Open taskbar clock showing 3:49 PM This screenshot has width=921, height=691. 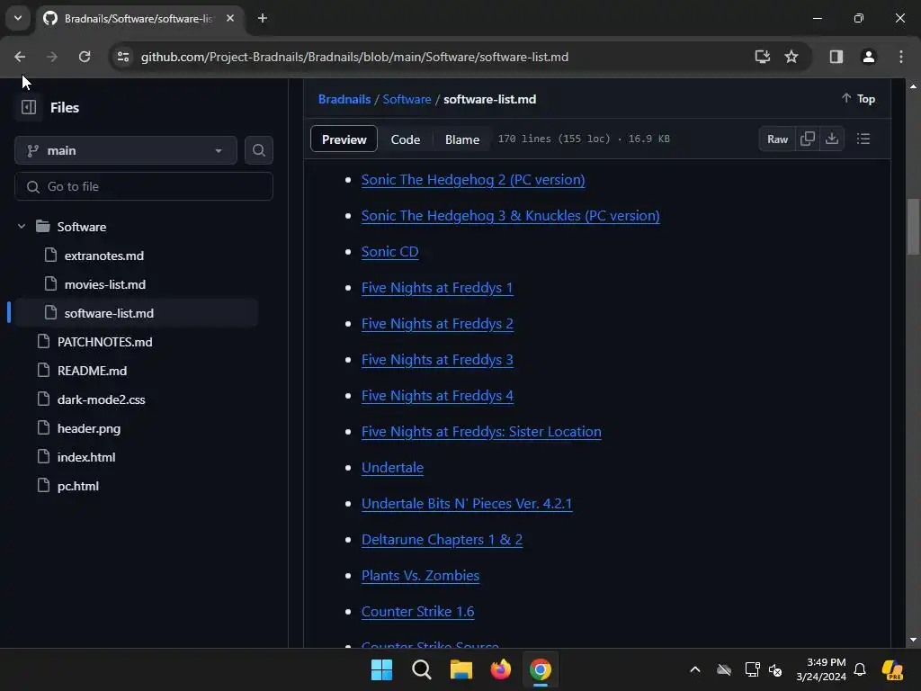pyautogui.click(x=821, y=669)
